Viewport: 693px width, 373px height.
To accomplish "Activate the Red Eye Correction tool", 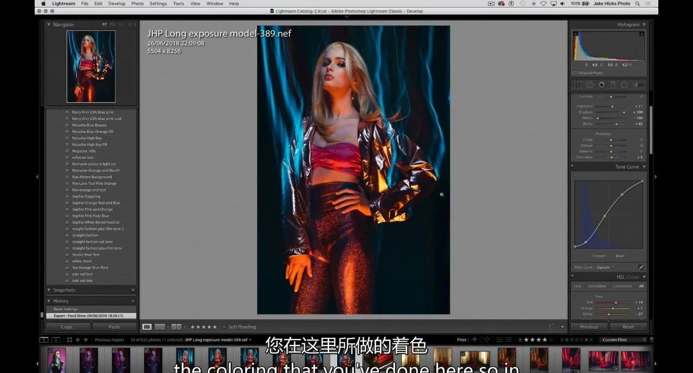I will (x=602, y=85).
